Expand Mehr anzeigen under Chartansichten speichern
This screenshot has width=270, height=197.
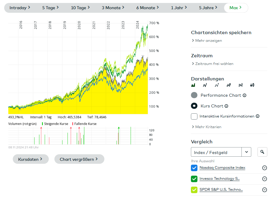(207, 41)
